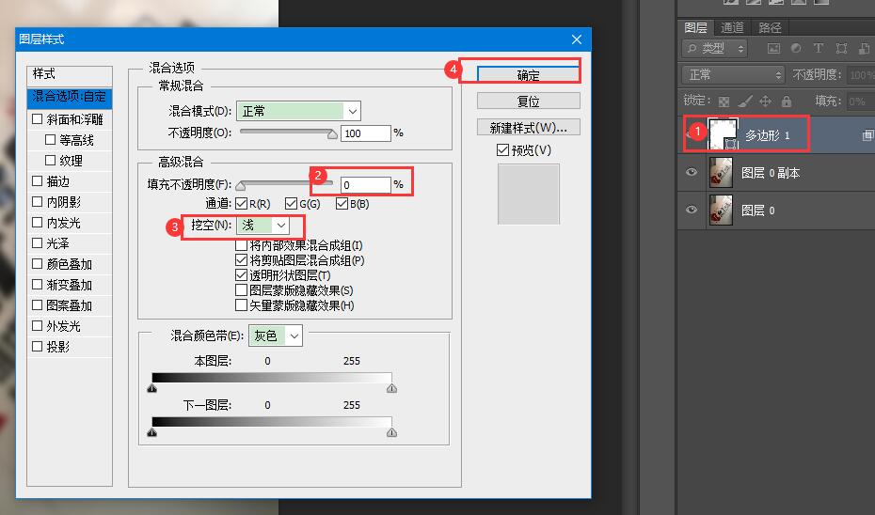Viewport: 875px width, 515px height.
Task: Uncheck the B(B) channel checkbox
Action: click(342, 203)
